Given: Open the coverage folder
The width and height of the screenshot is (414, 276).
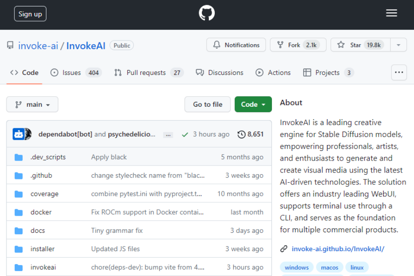Looking at the screenshot, I should tap(44, 194).
